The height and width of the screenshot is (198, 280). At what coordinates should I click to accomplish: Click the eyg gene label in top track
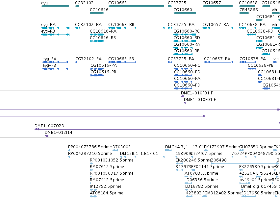[44, 3]
